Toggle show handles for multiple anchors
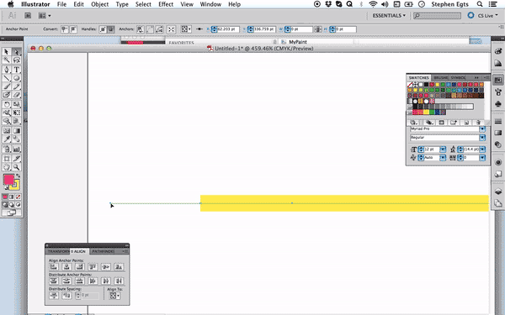 103,29
